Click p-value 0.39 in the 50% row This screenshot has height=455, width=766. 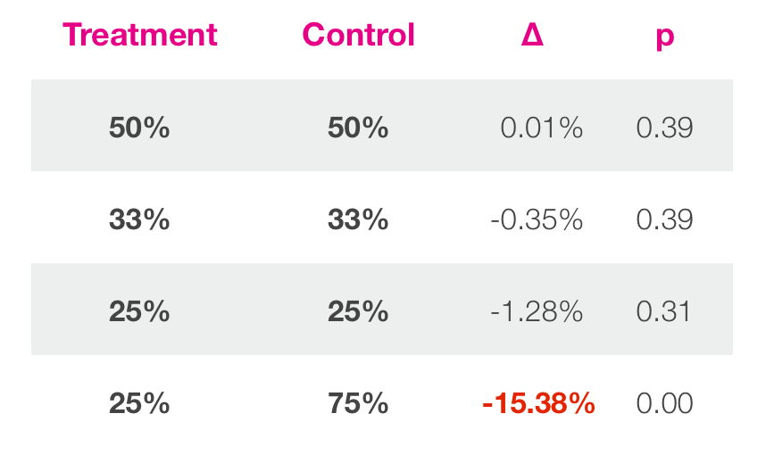[664, 128]
